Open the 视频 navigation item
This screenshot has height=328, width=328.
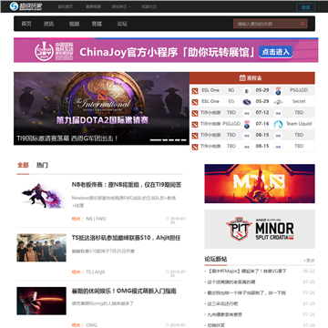click(x=74, y=24)
